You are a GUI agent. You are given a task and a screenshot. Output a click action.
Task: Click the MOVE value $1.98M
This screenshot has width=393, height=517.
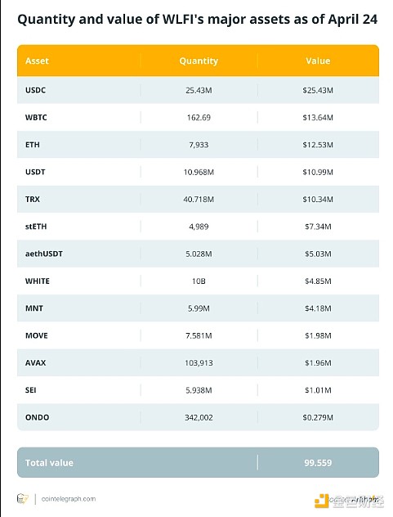click(x=318, y=335)
